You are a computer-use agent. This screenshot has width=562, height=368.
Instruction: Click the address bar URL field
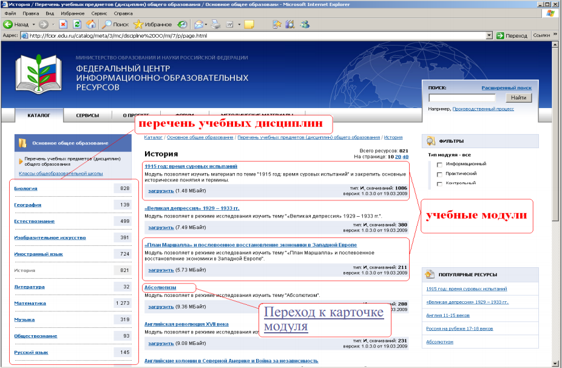tap(254, 35)
